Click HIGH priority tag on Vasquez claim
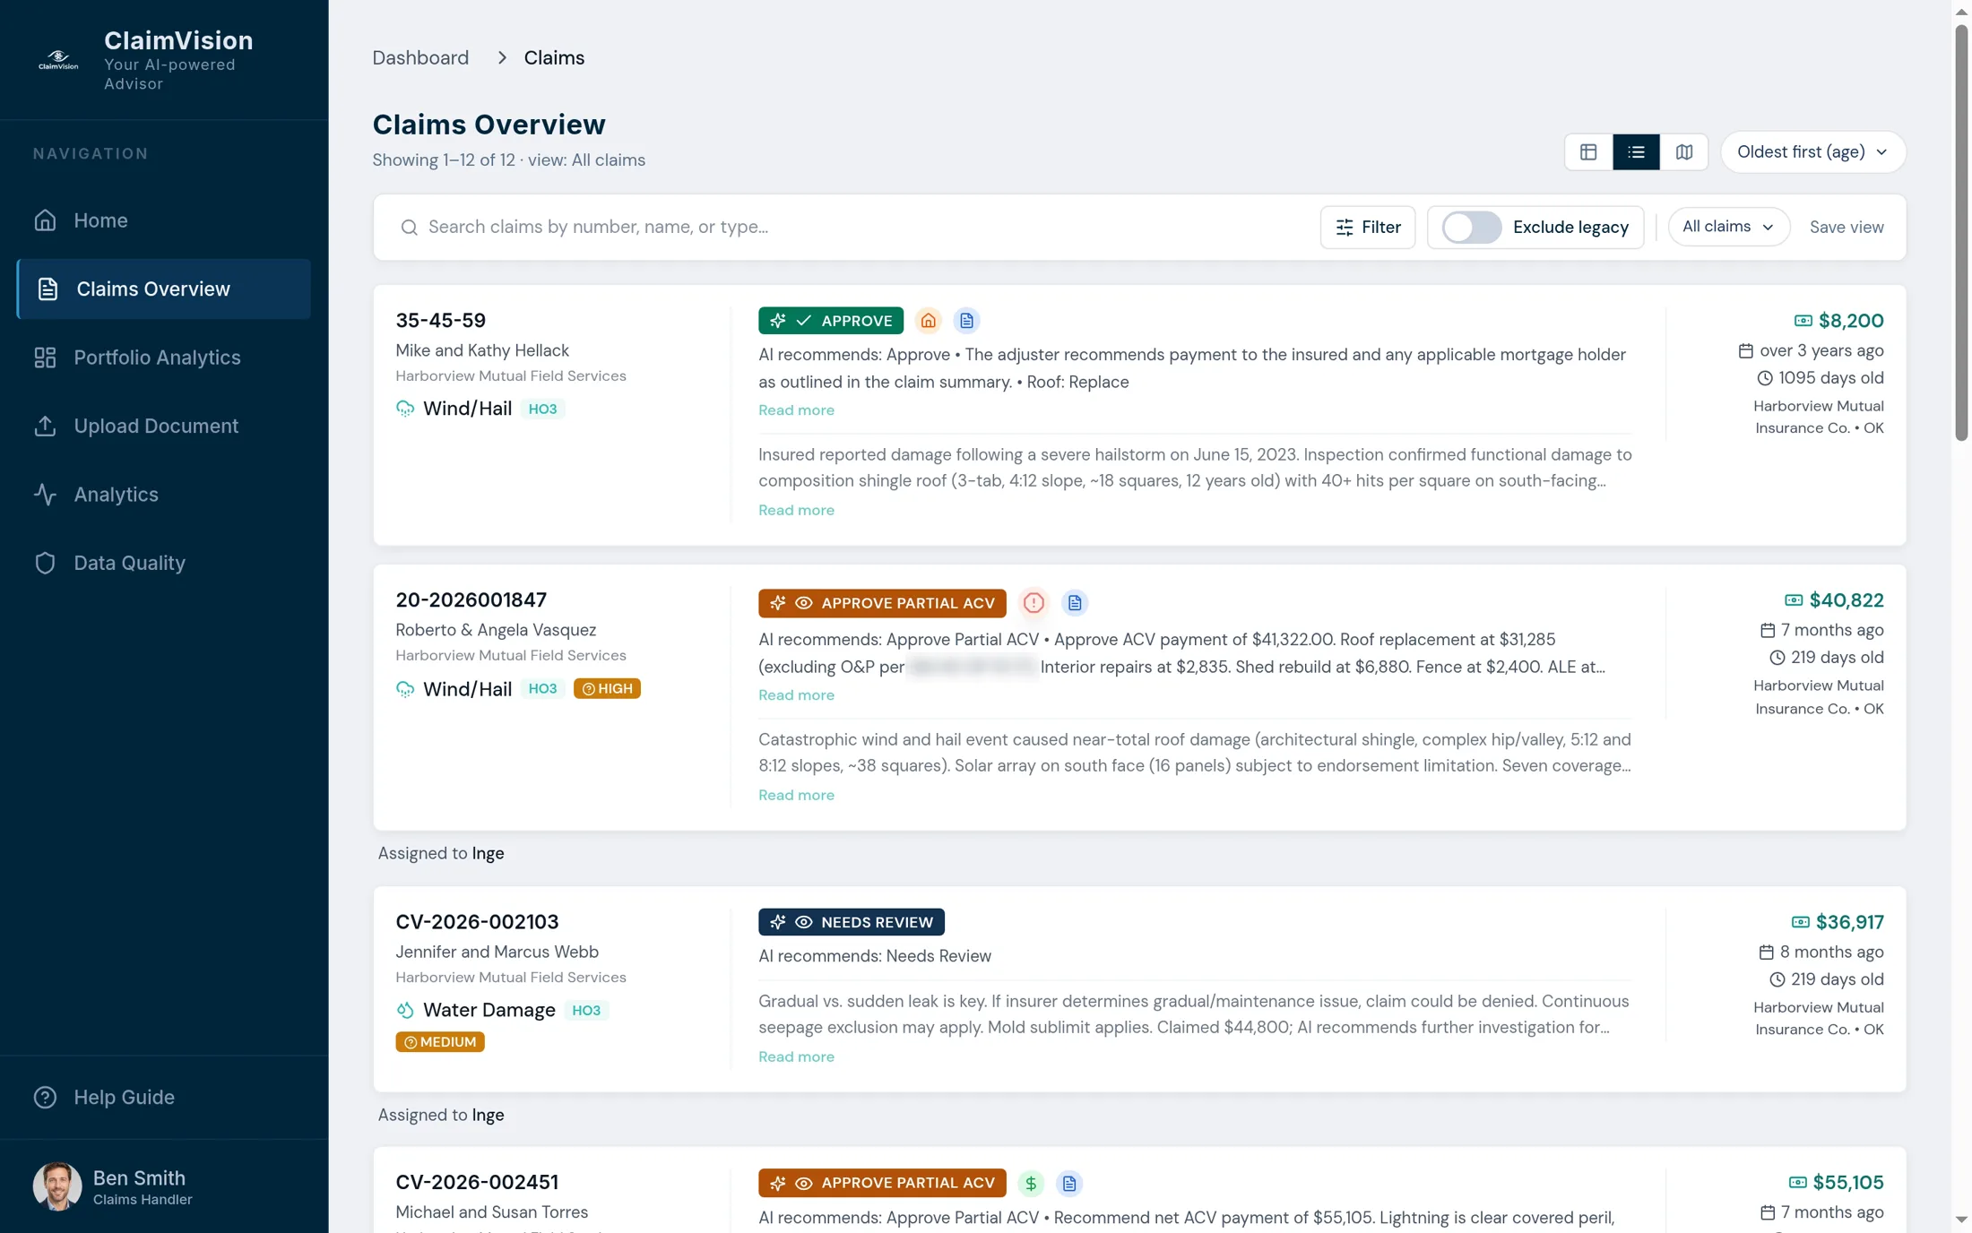 tap(607, 689)
